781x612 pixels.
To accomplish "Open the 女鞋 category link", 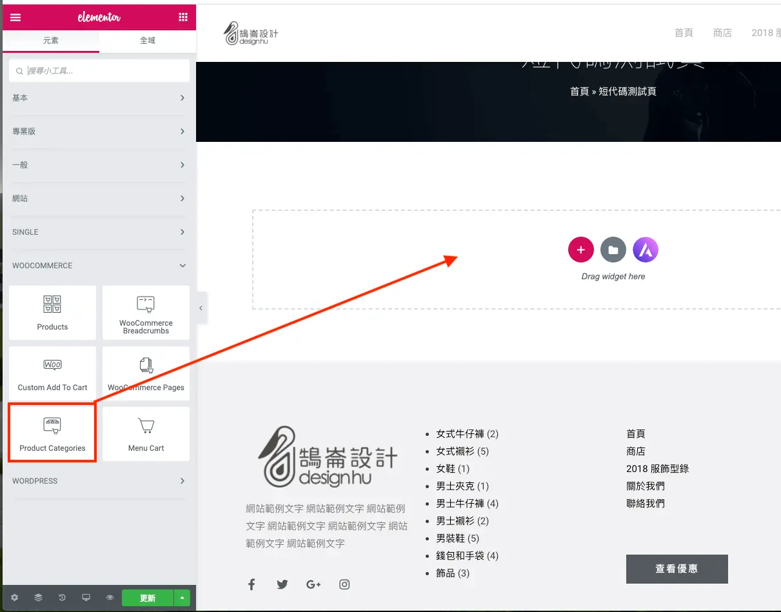I will coord(445,469).
